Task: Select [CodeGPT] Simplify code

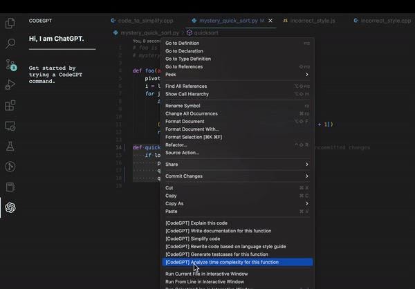Action: 237,239
